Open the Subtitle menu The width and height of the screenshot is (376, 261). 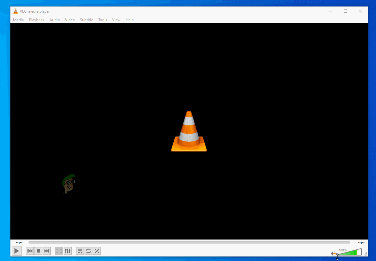[87, 20]
